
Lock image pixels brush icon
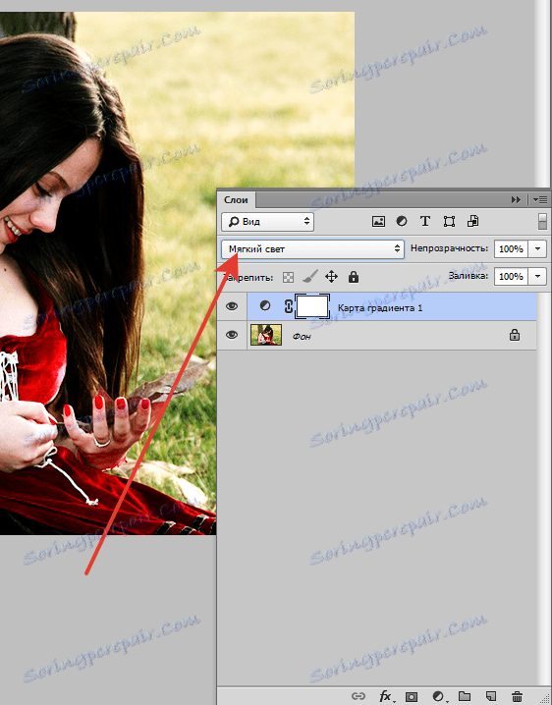click(310, 277)
